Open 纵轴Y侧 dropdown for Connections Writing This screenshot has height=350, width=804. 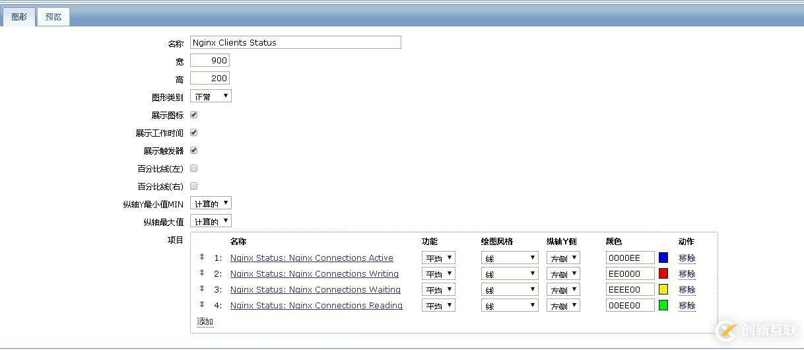pyautogui.click(x=563, y=273)
